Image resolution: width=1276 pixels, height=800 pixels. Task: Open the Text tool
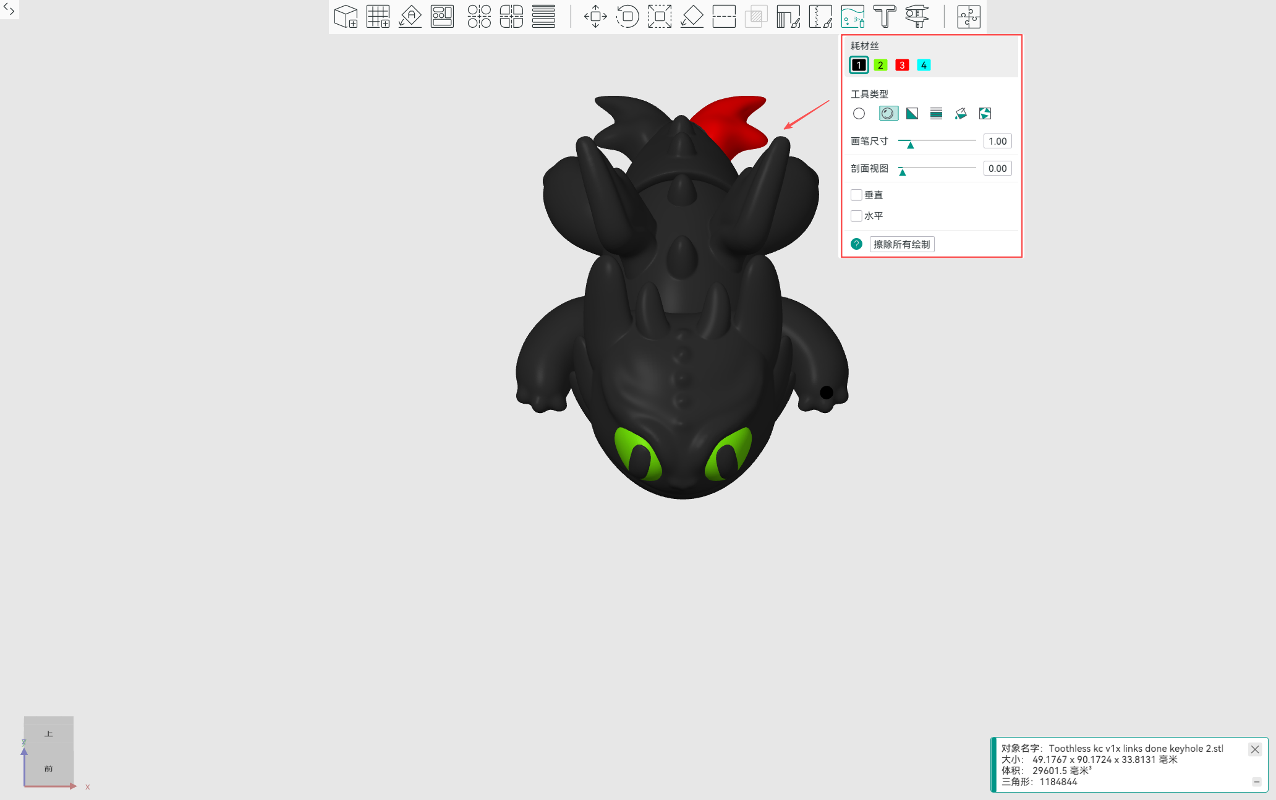click(885, 17)
